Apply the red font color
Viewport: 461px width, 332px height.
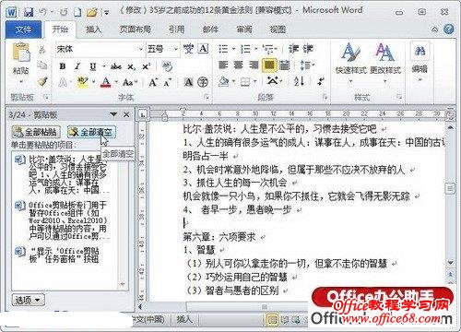[x=105, y=82]
